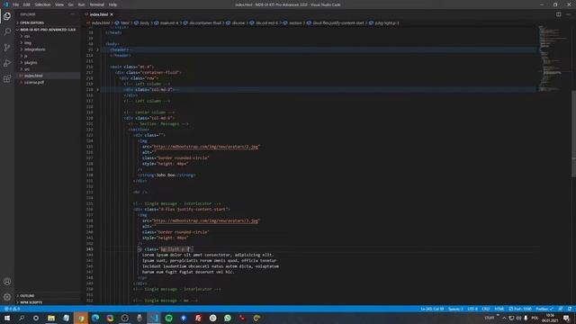Change HTML language mode in status bar
This screenshot has width=576, height=324.
click(x=499, y=309)
